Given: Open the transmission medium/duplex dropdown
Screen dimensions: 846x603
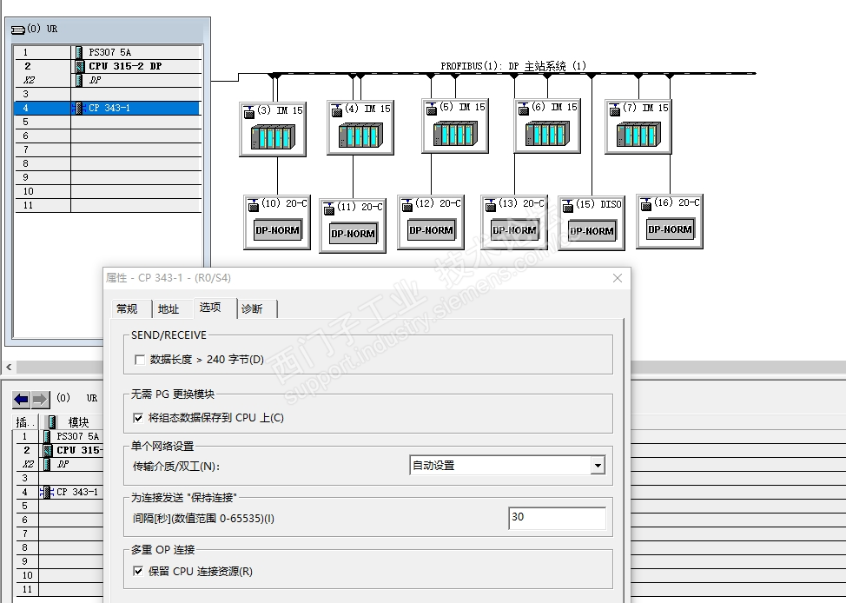Looking at the screenshot, I should coord(598,466).
